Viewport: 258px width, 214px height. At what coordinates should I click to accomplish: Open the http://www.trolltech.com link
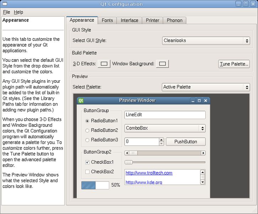(x=149, y=173)
